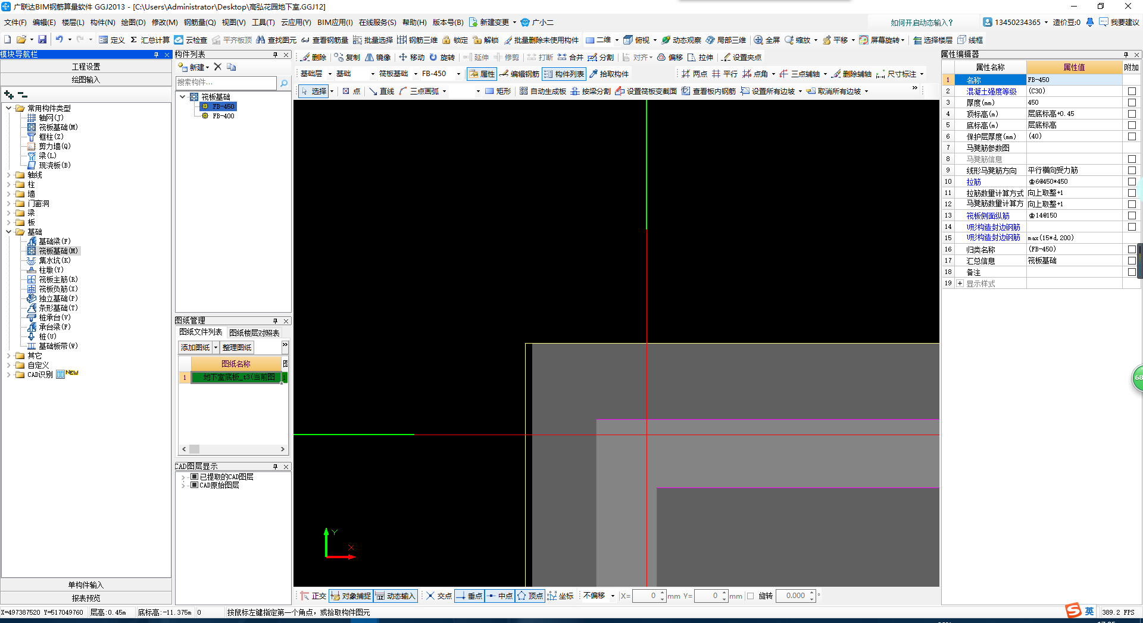Click the X offset input field
Screen dimensions: 1143x623
point(645,596)
